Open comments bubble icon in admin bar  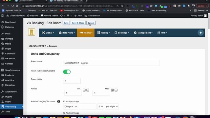pyautogui.click(x=69, y=16)
